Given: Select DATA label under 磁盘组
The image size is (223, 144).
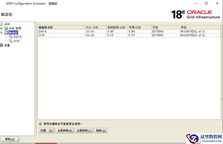Looking at the screenshot, I should tap(18, 37).
